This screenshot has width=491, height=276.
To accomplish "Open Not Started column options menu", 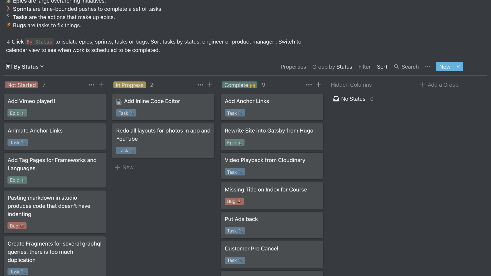I will (92, 85).
